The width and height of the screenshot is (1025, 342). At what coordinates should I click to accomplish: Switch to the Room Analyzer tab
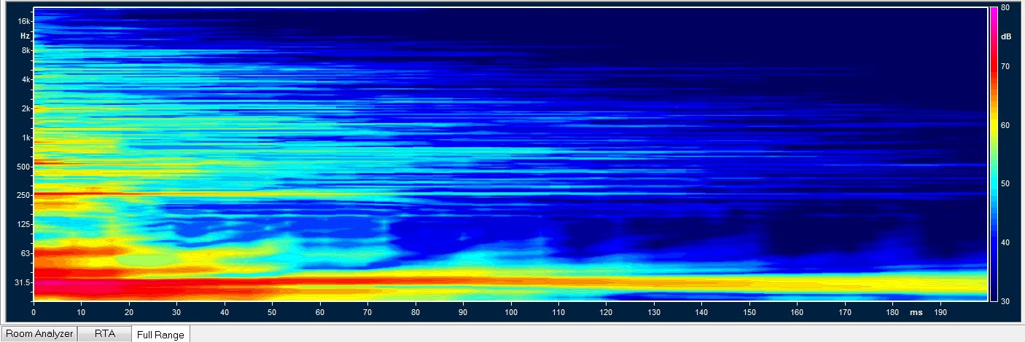point(38,333)
